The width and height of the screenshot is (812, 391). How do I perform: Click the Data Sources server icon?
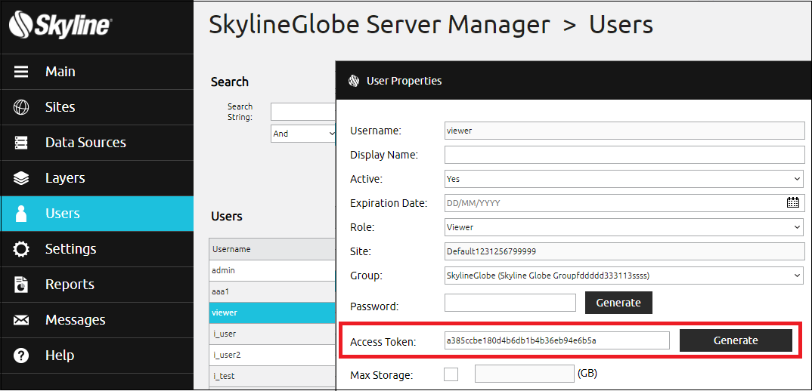pos(21,143)
